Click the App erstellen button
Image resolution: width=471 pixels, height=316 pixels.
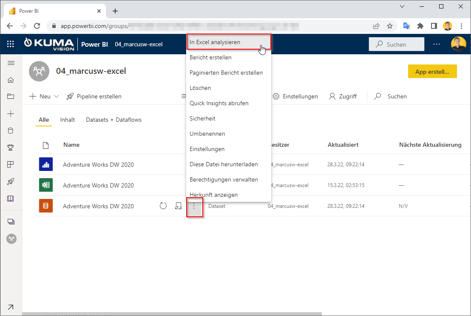[432, 71]
